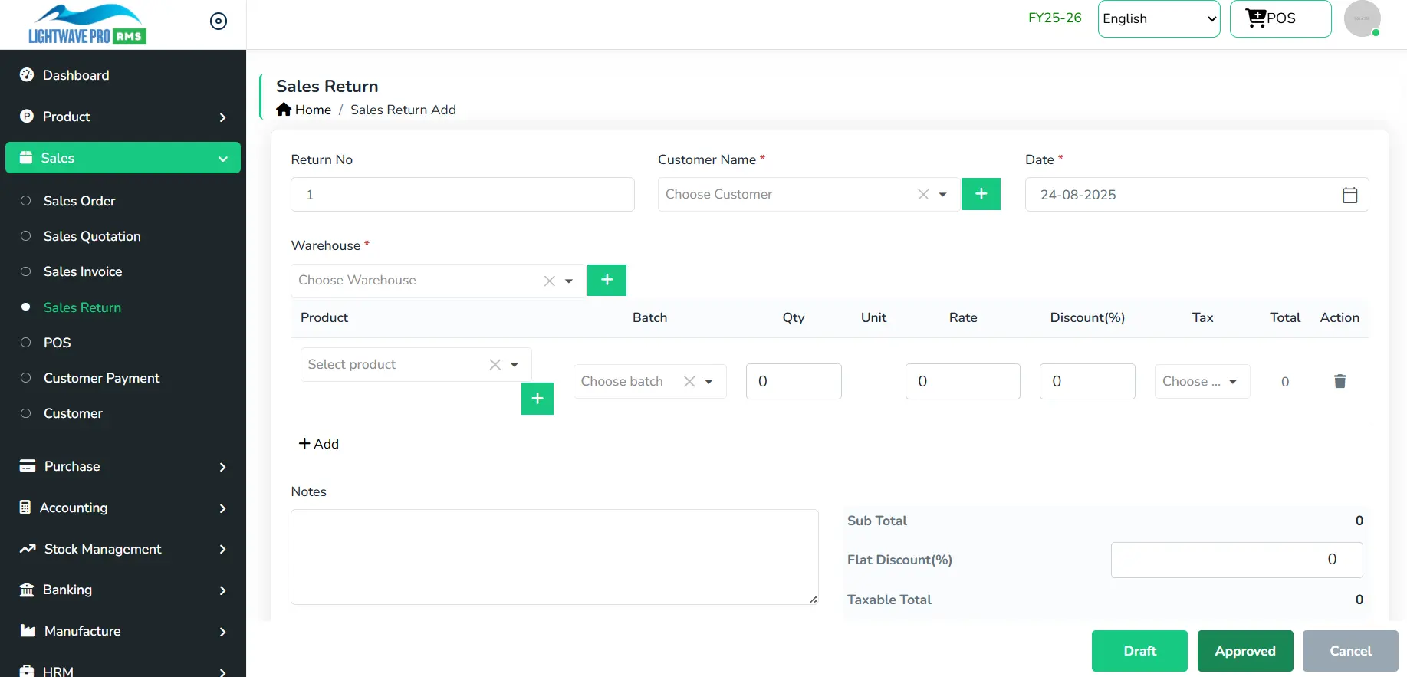Click the Approved button

[x=1244, y=651]
